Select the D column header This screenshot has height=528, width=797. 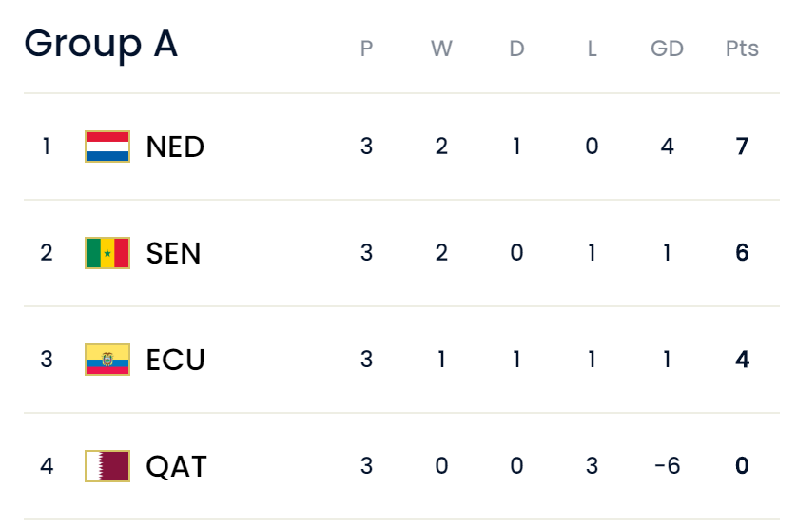pyautogui.click(x=516, y=49)
